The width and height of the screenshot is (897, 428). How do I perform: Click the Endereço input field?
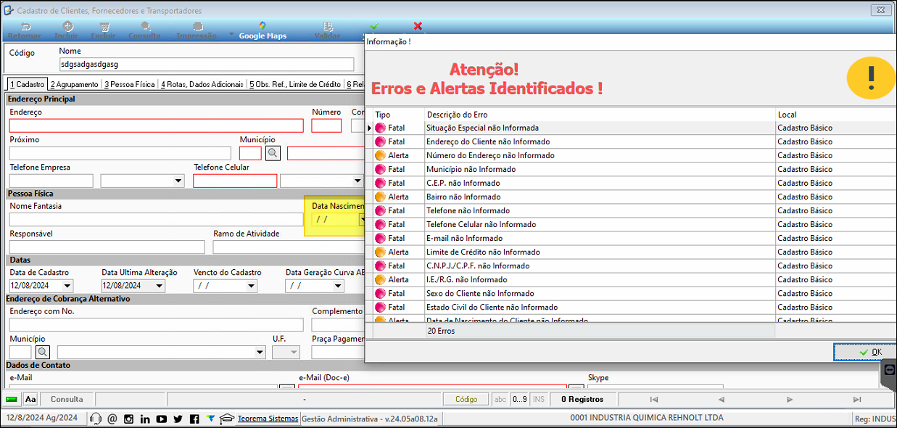pyautogui.click(x=157, y=125)
